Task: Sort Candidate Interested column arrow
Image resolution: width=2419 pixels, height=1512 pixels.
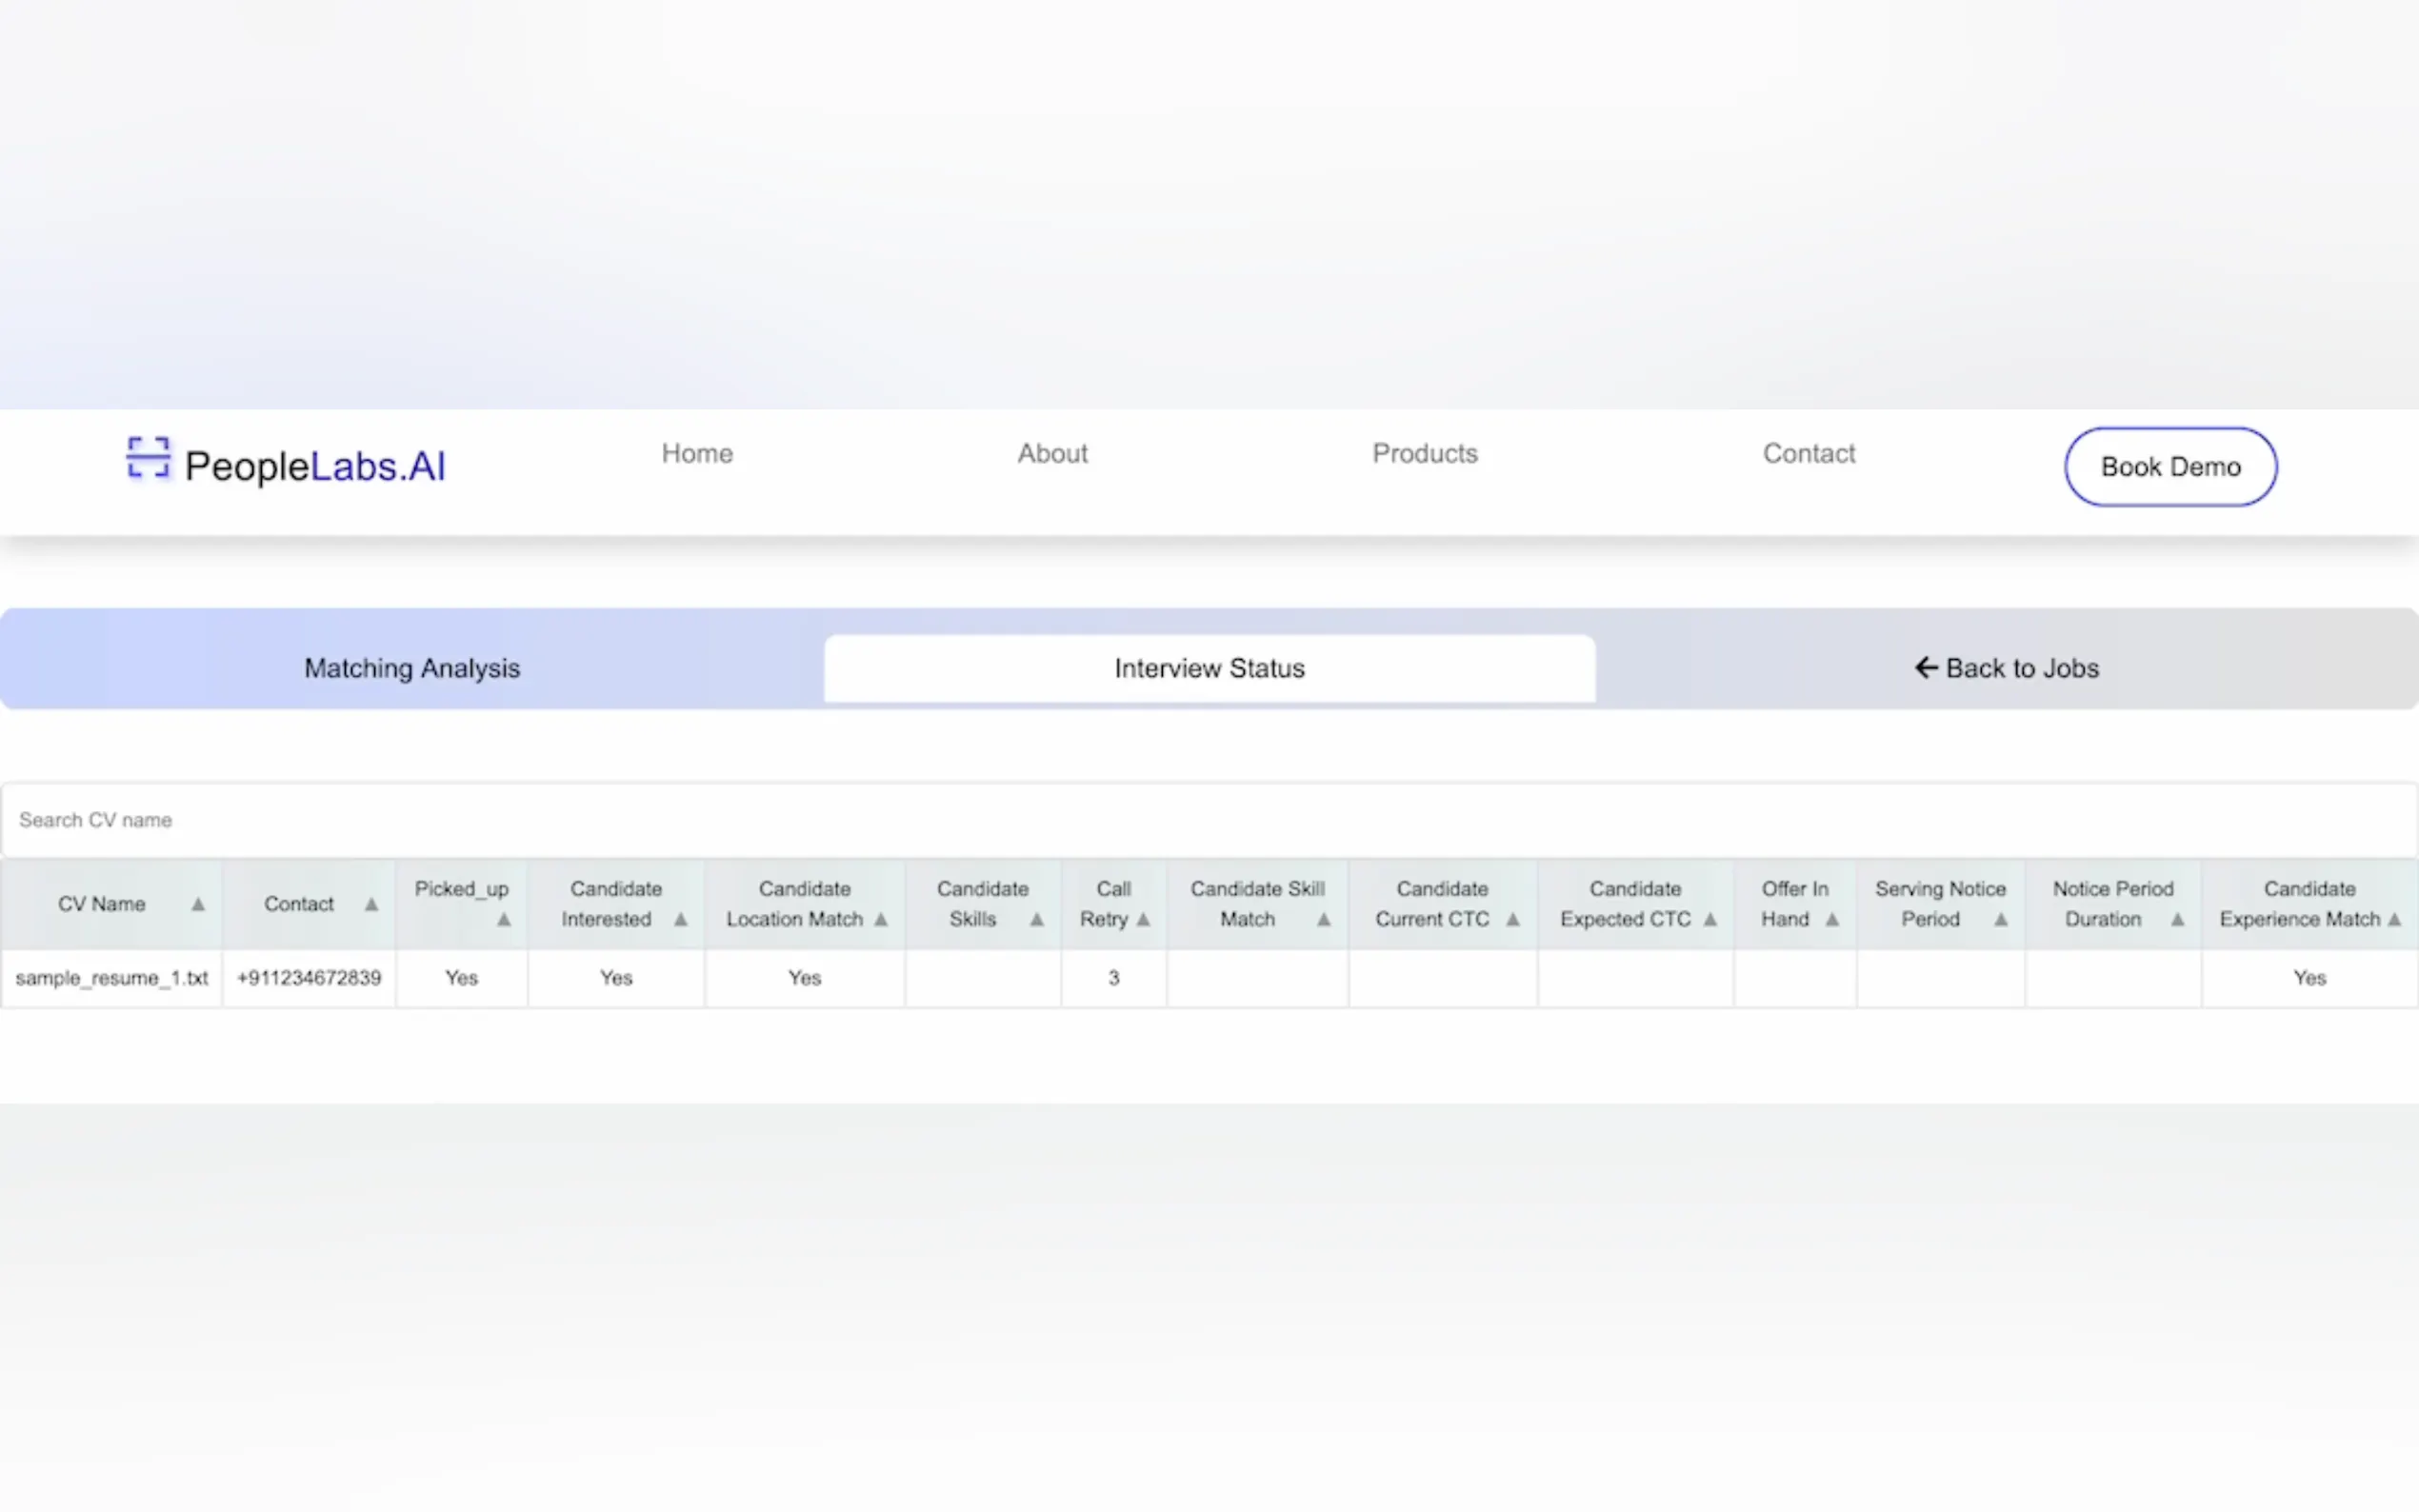Action: point(681,920)
